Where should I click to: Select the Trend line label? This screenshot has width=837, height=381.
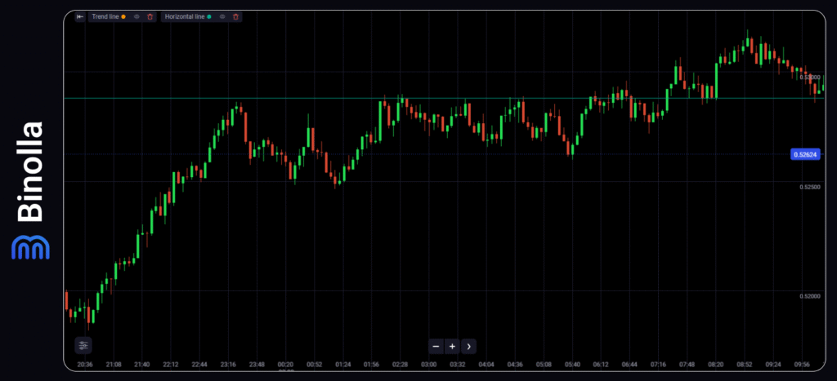click(104, 16)
